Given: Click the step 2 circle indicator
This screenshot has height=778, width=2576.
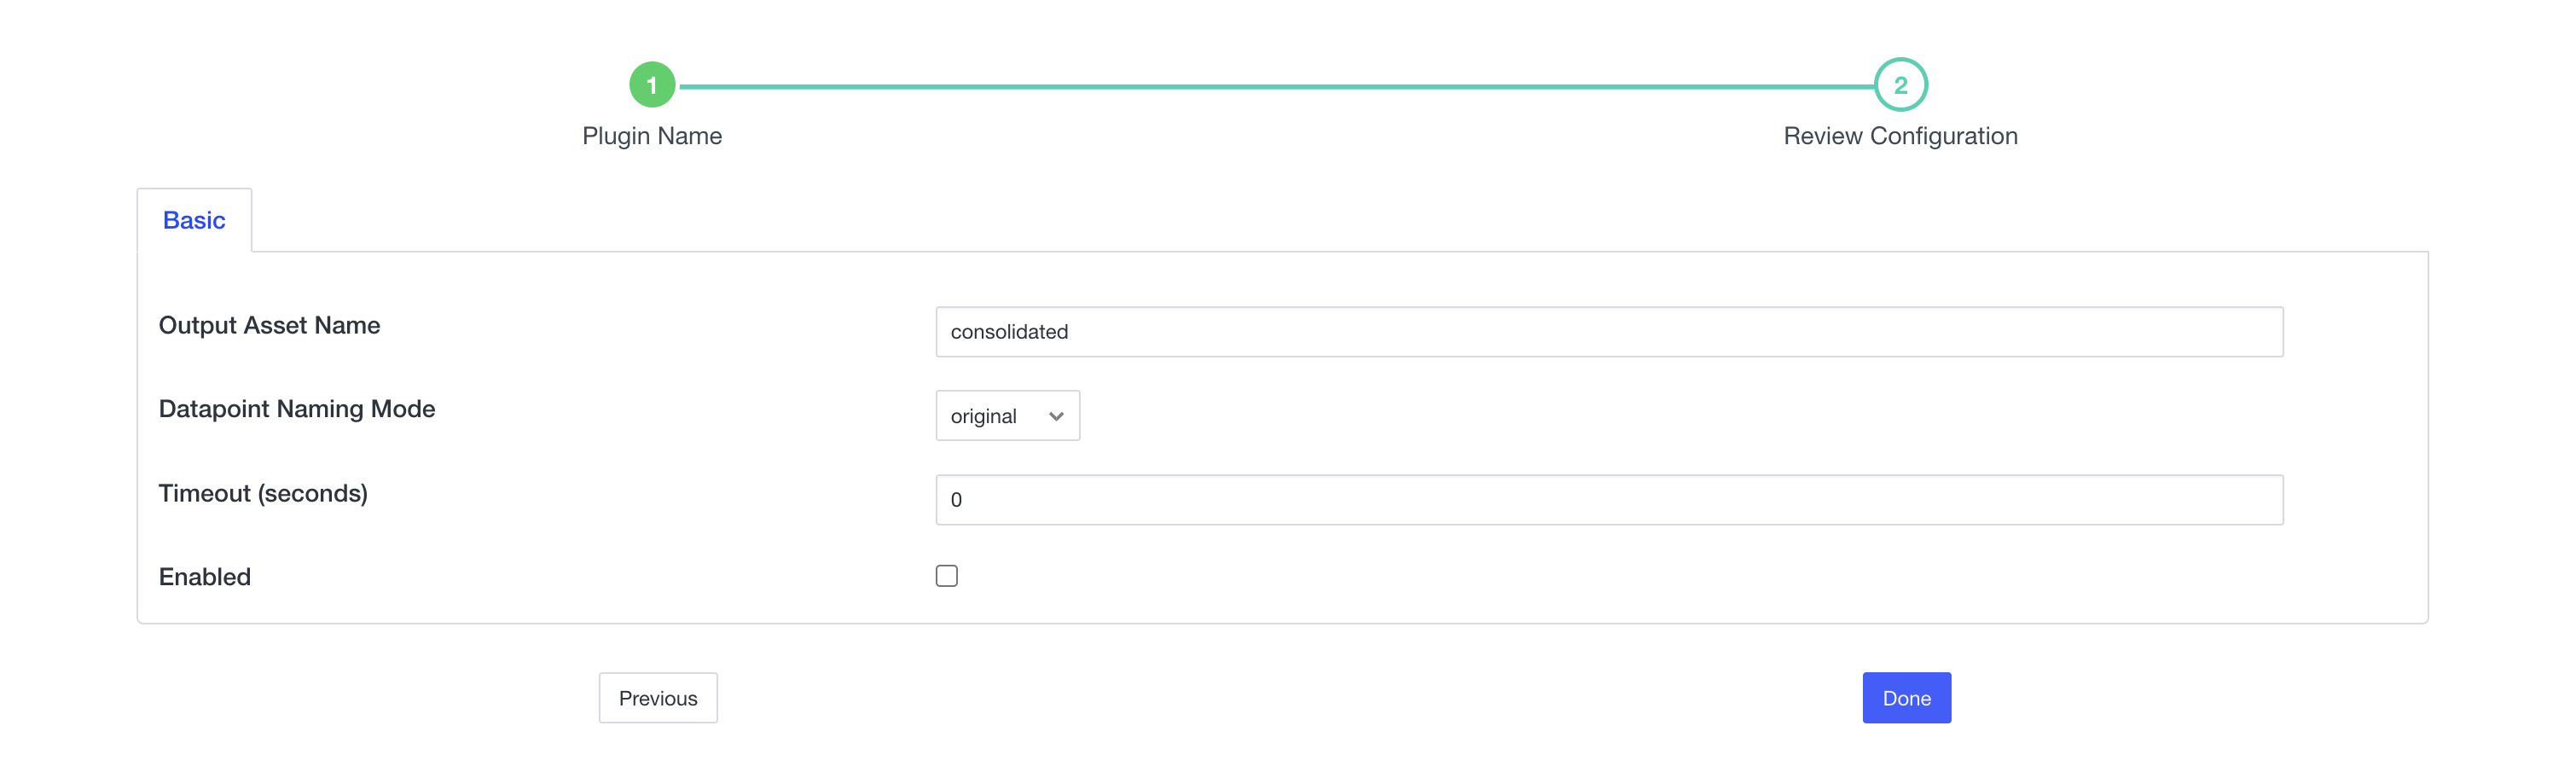Looking at the screenshot, I should (x=1900, y=85).
